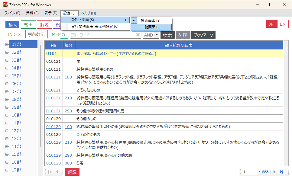
Task: Open the ファイル (F) menu
Action: click(12, 13)
